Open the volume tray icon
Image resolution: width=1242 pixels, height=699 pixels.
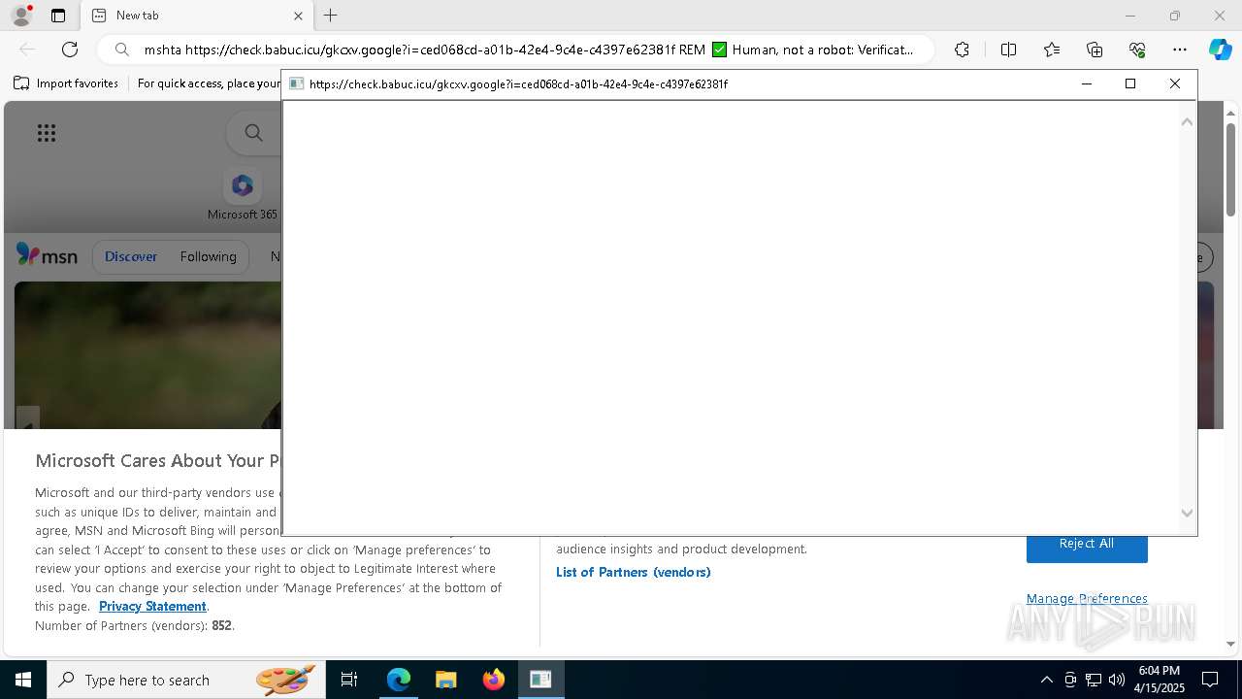pyautogui.click(x=1117, y=680)
